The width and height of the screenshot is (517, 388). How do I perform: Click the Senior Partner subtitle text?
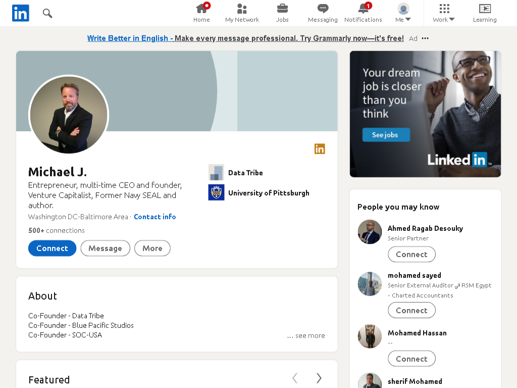tap(408, 238)
